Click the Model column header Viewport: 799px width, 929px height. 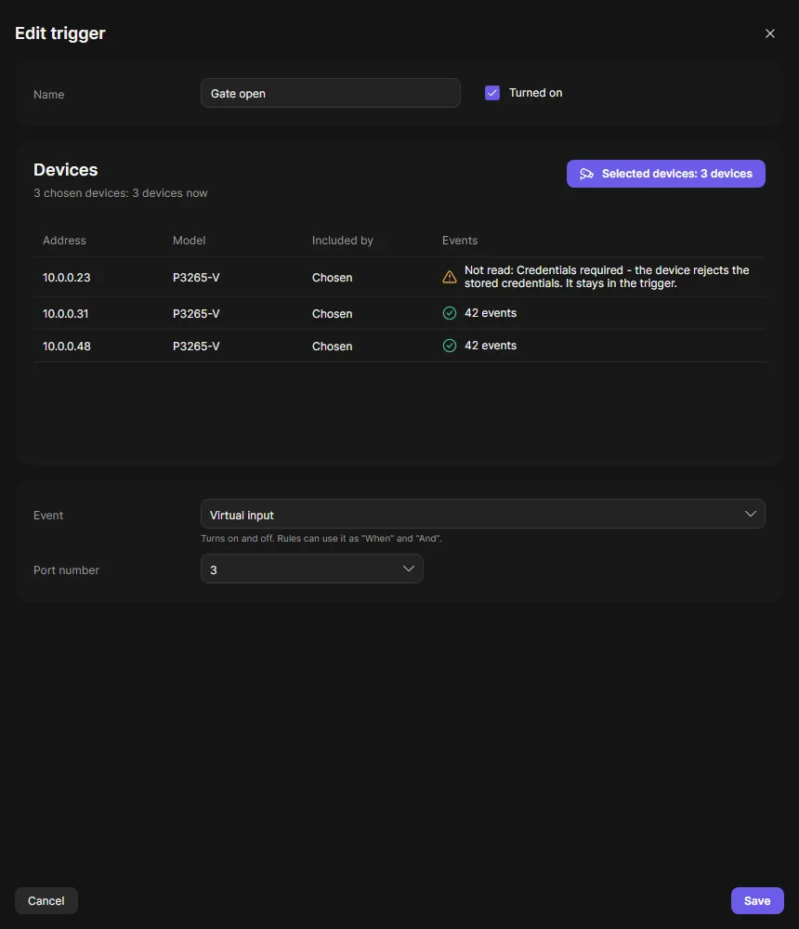[189, 241]
